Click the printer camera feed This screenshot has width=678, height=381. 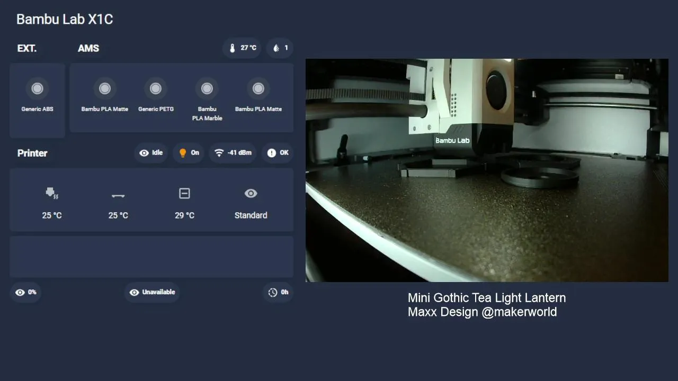coord(487,170)
